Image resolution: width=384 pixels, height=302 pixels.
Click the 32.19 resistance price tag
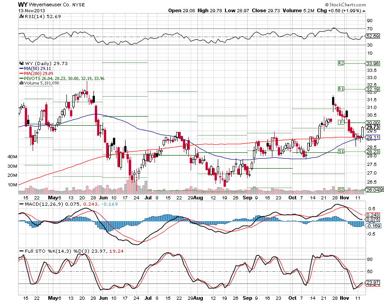373,89
